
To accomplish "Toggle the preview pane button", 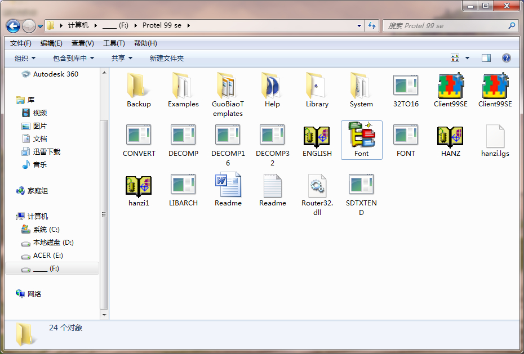I will tap(486, 58).
